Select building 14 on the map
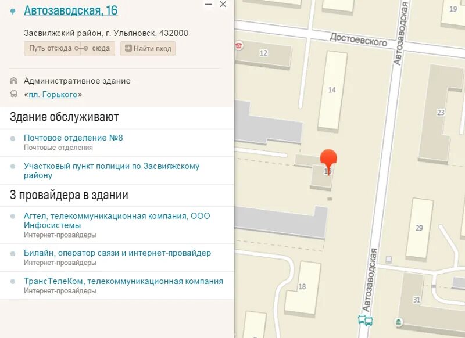The image size is (465, 338). (332, 91)
